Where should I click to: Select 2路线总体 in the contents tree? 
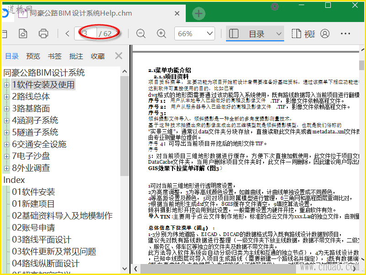pos(31,97)
